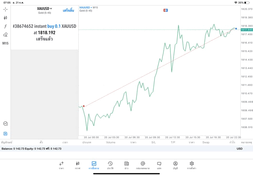Open the chart community chat bubble icon

6,124
